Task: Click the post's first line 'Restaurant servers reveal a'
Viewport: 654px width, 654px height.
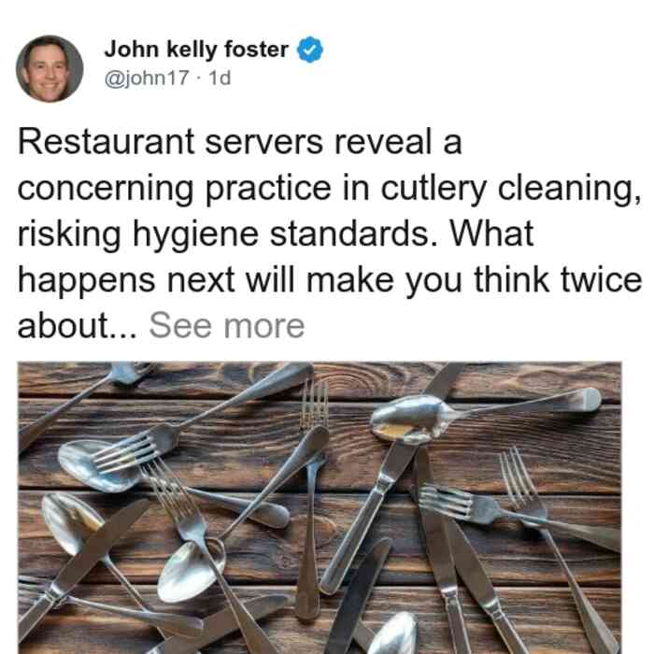Action: click(240, 142)
